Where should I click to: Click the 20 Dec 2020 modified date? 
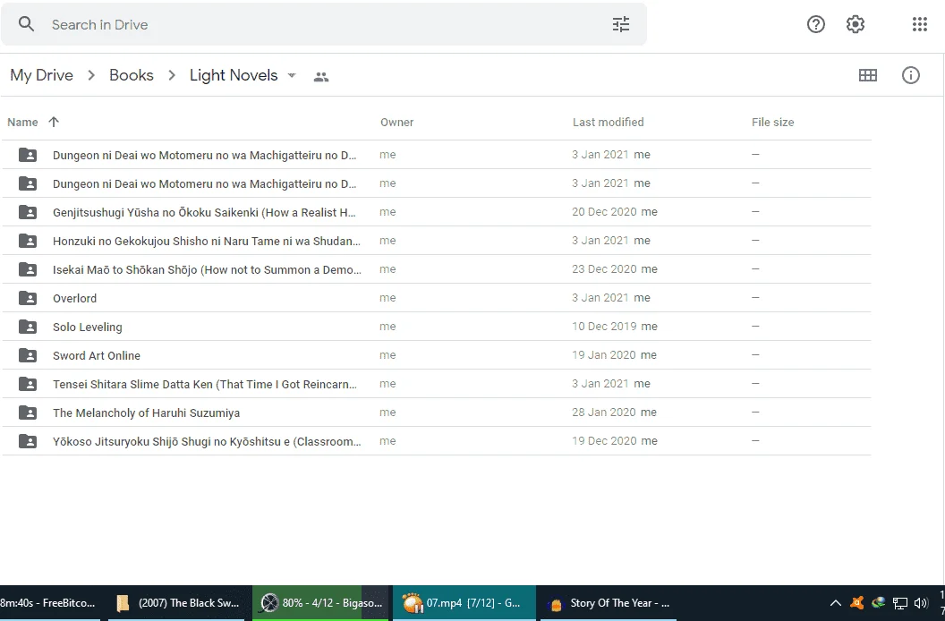click(x=604, y=211)
